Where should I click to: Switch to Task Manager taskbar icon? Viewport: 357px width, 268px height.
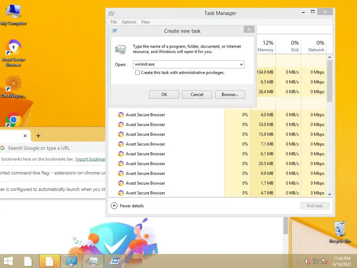click(x=93, y=261)
